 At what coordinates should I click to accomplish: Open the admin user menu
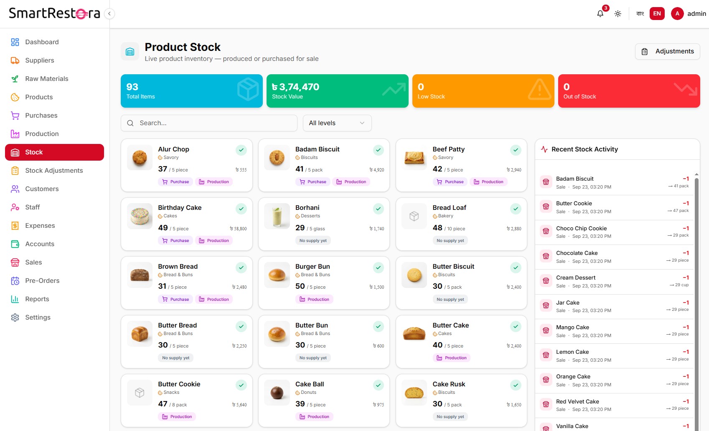689,14
